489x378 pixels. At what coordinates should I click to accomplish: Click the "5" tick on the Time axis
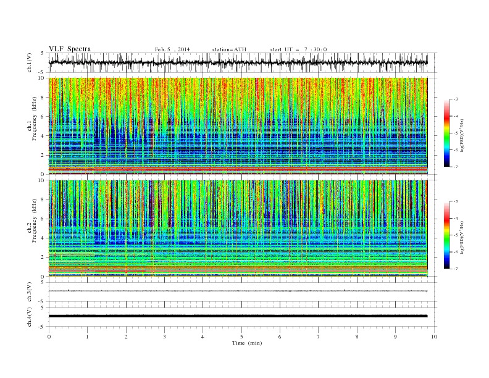pyautogui.click(x=241, y=337)
